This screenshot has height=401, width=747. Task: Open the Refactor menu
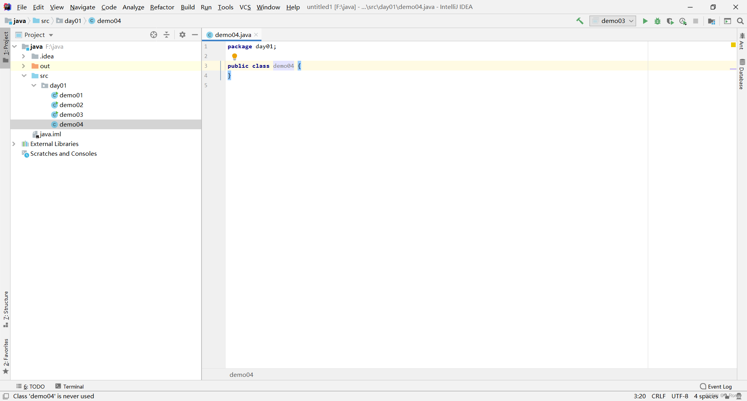(162, 7)
